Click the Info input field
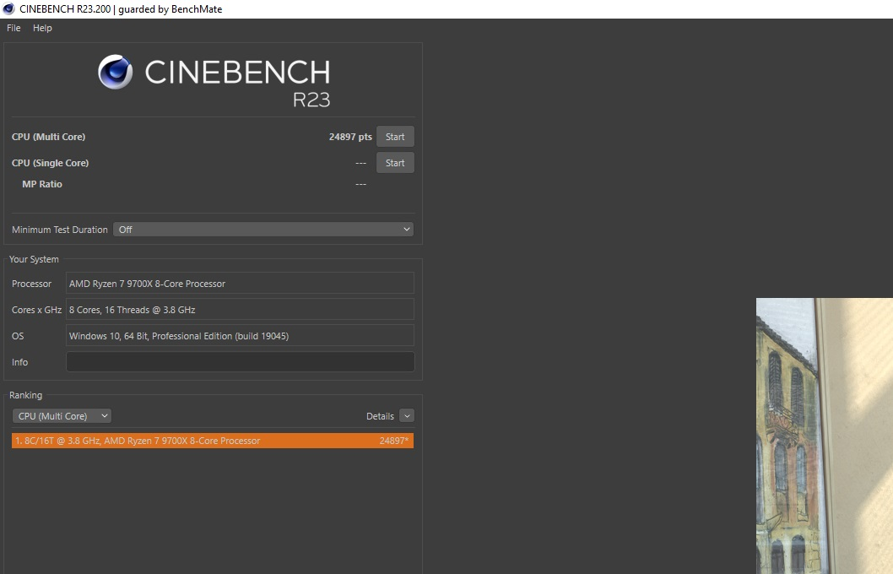 240,362
